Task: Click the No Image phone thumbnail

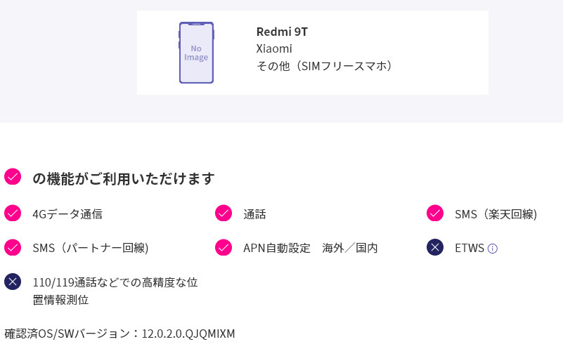Action: tap(196, 53)
